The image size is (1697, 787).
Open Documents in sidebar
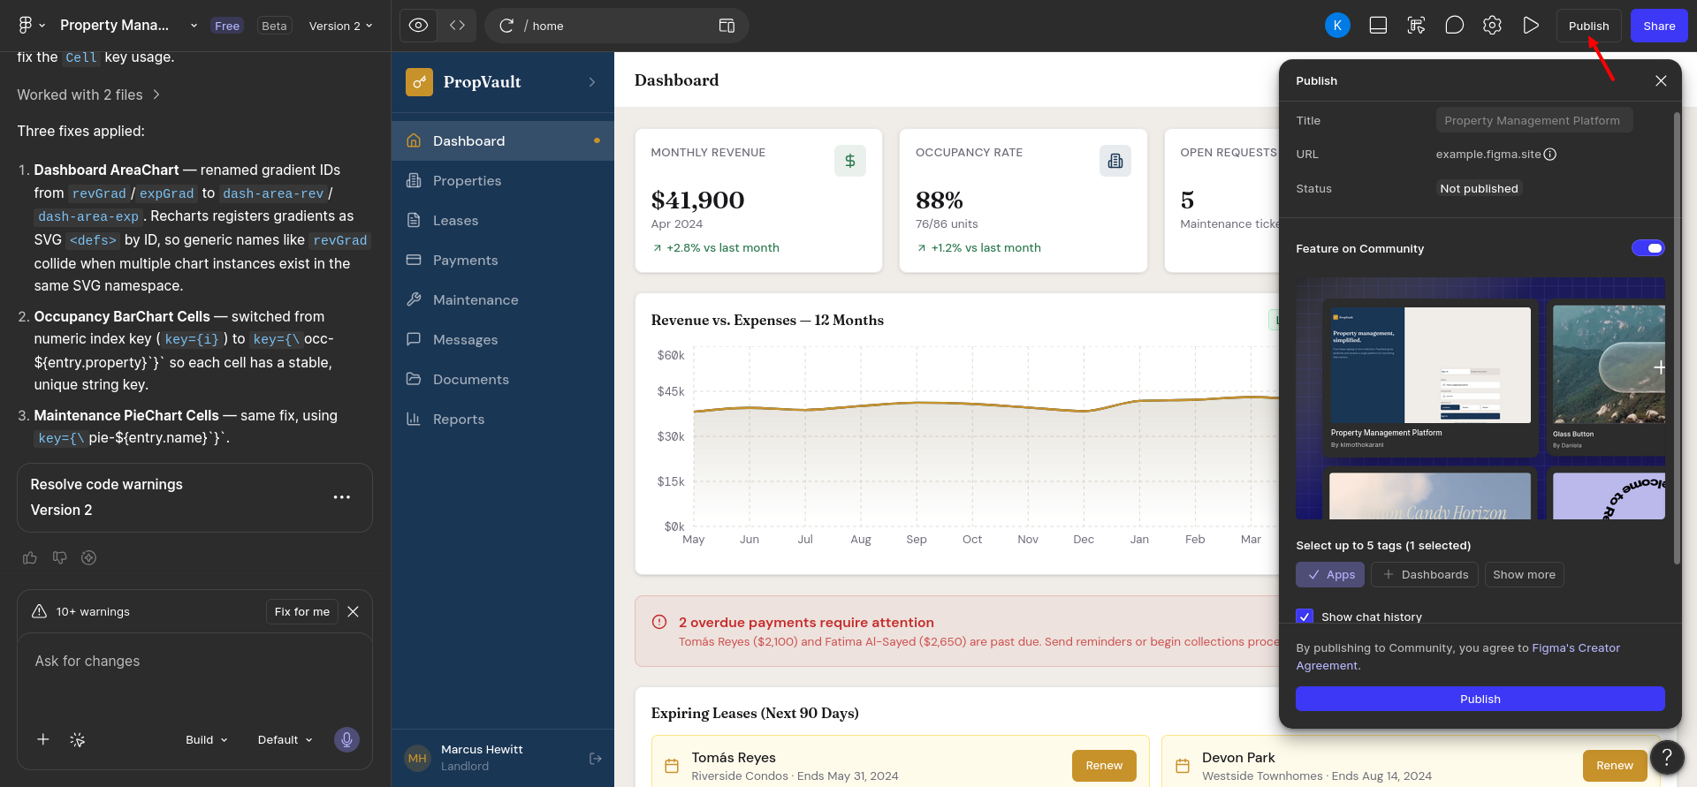pyautogui.click(x=503, y=379)
